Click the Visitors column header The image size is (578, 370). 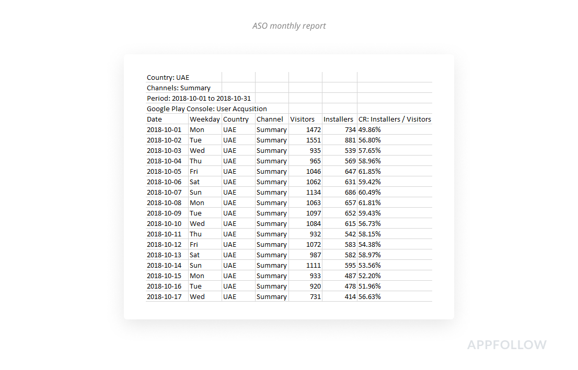(303, 120)
